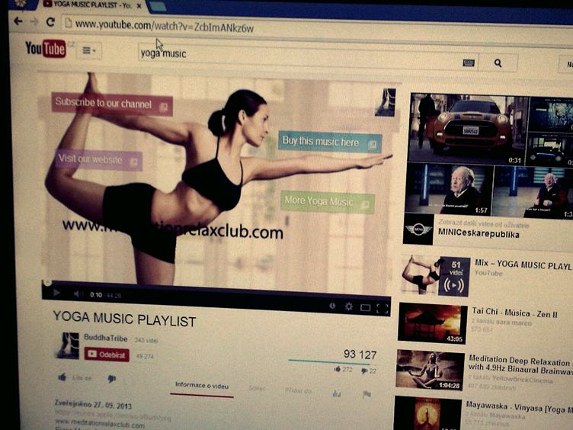Click 'Visit our website' annotation
This screenshot has width=573, height=430.
pos(98,160)
